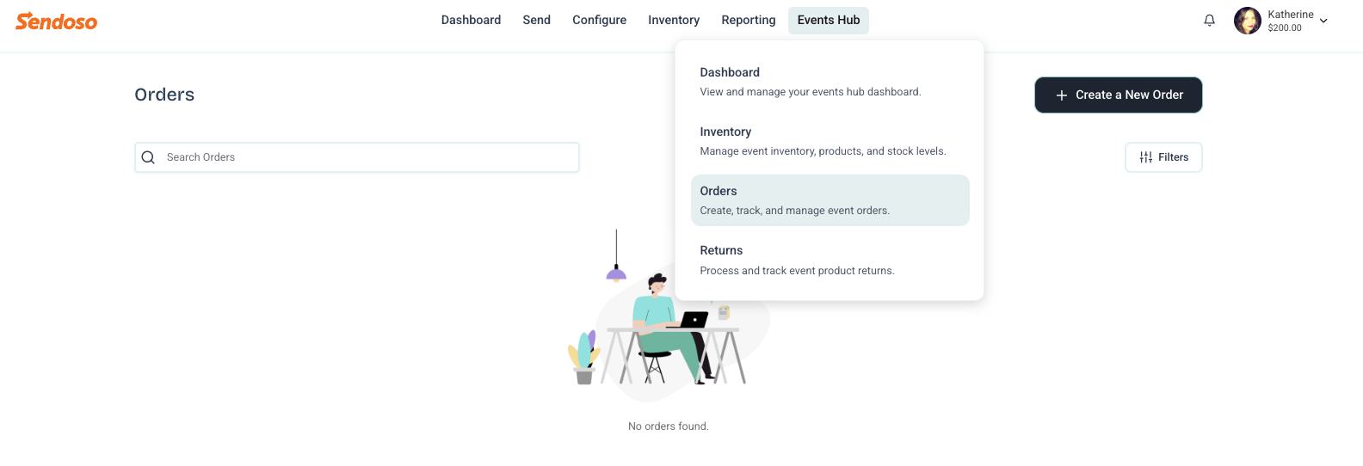Click 'Create, track, and manage event orders.' text
The image size is (1363, 466).
pos(794,211)
